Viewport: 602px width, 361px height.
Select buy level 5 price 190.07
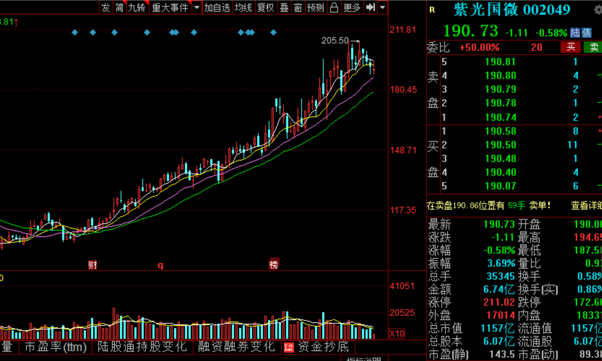500,186
